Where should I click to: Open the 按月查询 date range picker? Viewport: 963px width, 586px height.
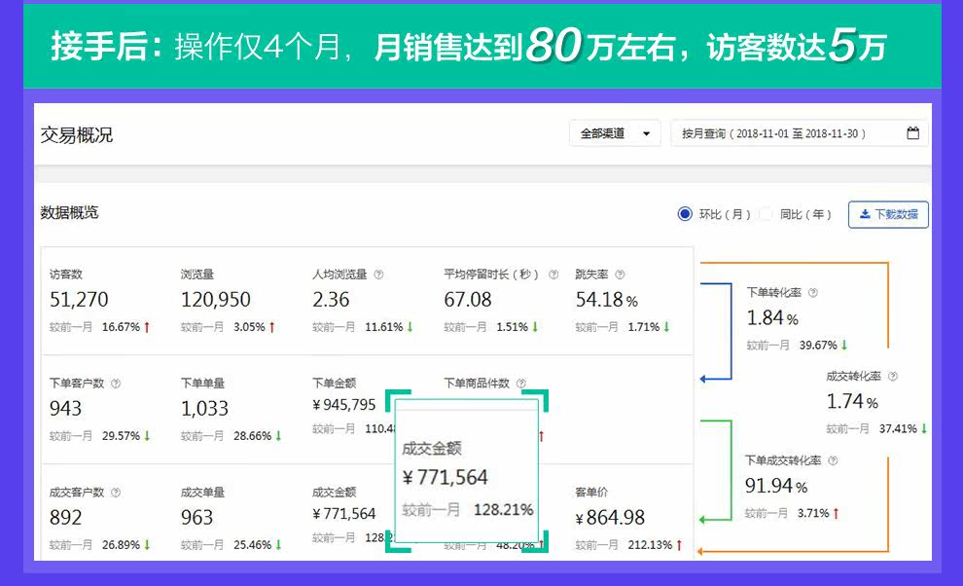tap(799, 133)
